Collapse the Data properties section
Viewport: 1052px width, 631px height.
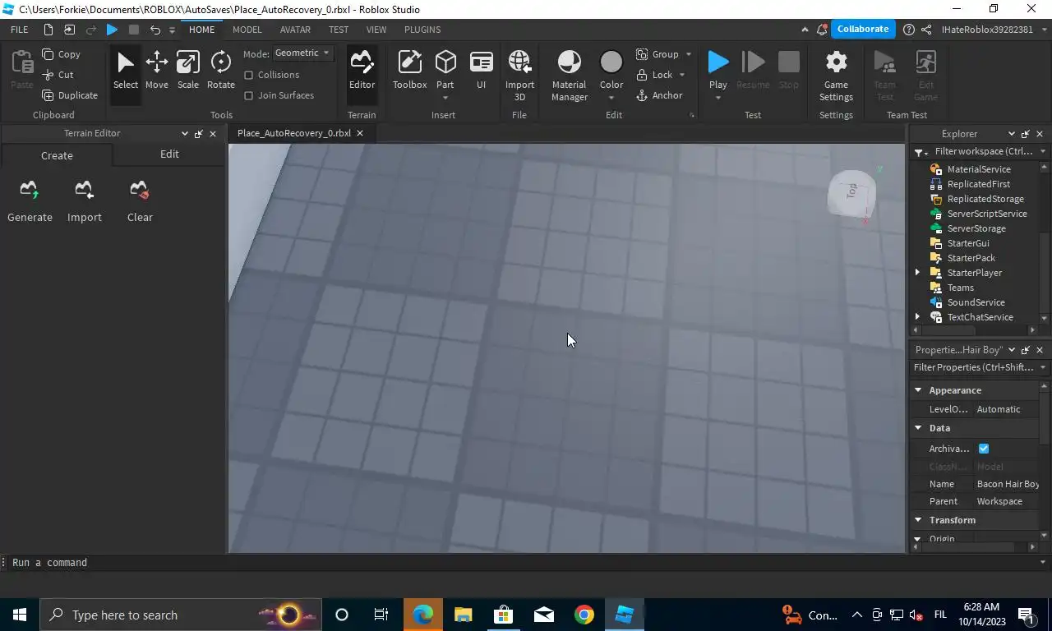click(x=918, y=428)
